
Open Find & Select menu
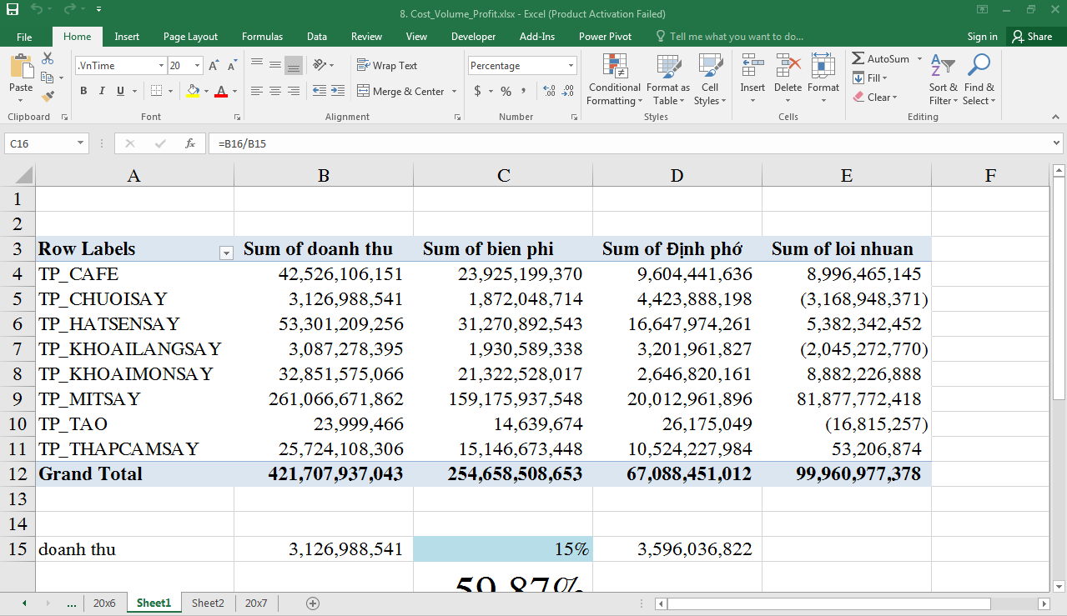click(979, 80)
